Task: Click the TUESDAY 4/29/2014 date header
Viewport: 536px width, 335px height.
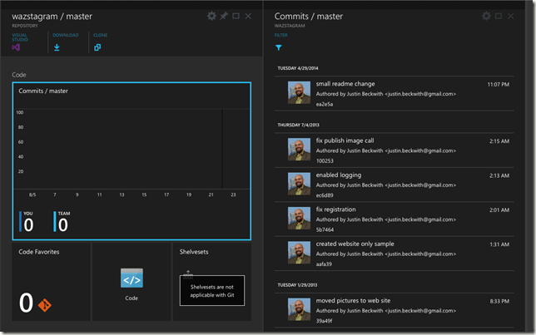Action: pyautogui.click(x=298, y=68)
